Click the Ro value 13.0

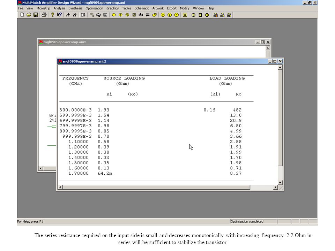coord(236,115)
